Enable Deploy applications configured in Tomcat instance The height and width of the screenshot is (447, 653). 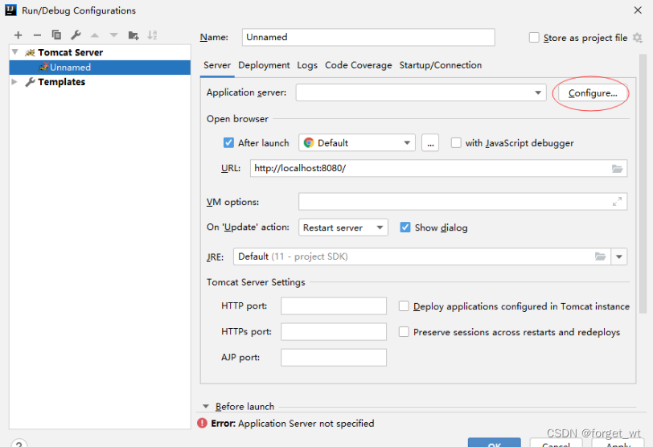pos(404,306)
